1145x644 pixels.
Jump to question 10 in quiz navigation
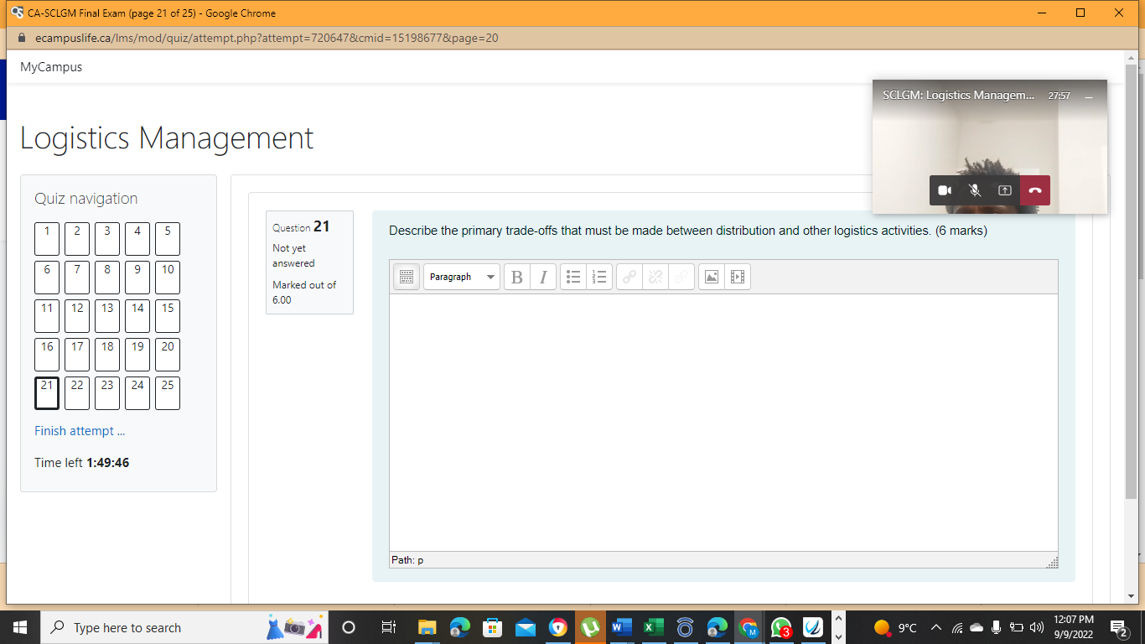(x=168, y=278)
